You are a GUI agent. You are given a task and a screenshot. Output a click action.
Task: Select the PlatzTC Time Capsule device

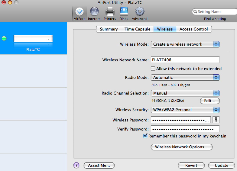click(x=33, y=38)
